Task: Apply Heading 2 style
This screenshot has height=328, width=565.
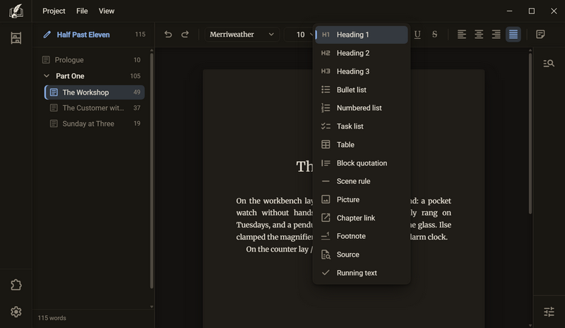Action: [x=362, y=53]
